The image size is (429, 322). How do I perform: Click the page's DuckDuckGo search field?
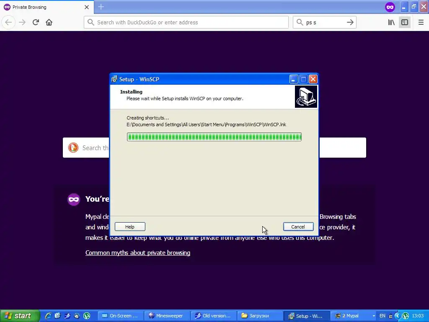tap(214, 148)
